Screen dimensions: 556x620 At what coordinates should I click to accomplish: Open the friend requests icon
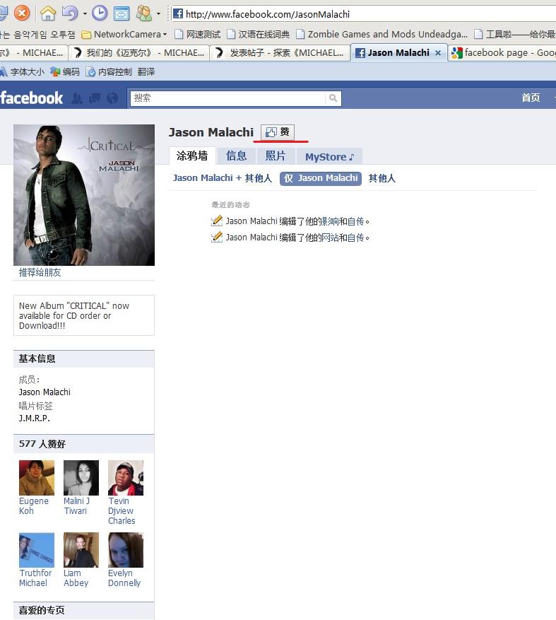77,98
